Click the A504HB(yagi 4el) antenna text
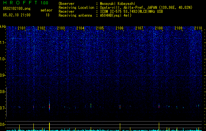Screen dimensions: 206x131 (x=116, y=15)
